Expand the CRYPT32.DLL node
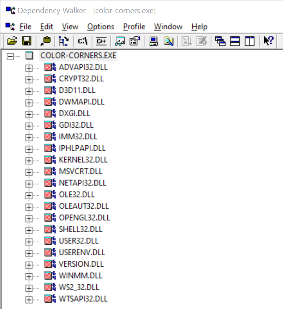Viewport: 283px width, 309px height. pyautogui.click(x=29, y=79)
